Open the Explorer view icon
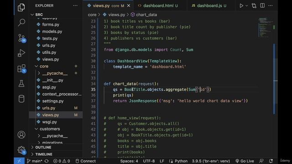The image size is (292, 164). pos(21,7)
